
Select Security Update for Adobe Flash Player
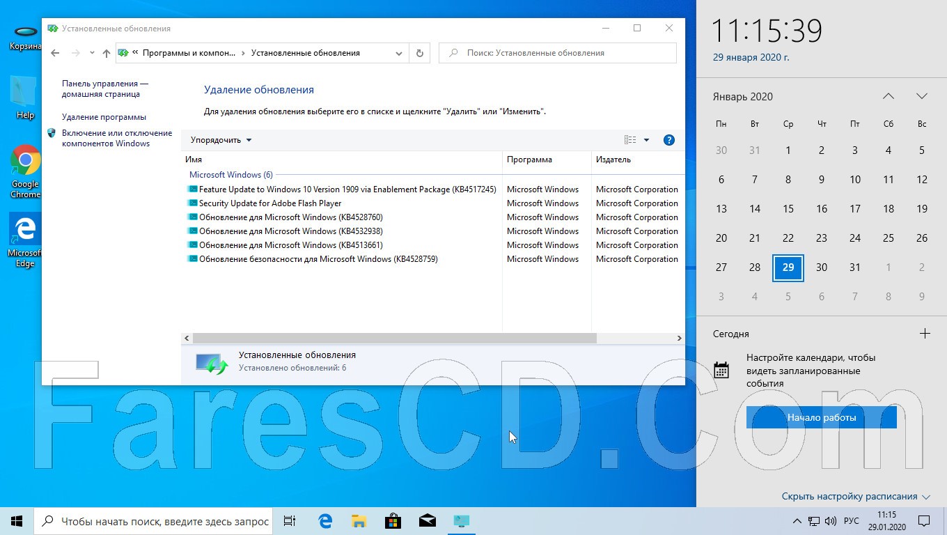pyautogui.click(x=433, y=203)
